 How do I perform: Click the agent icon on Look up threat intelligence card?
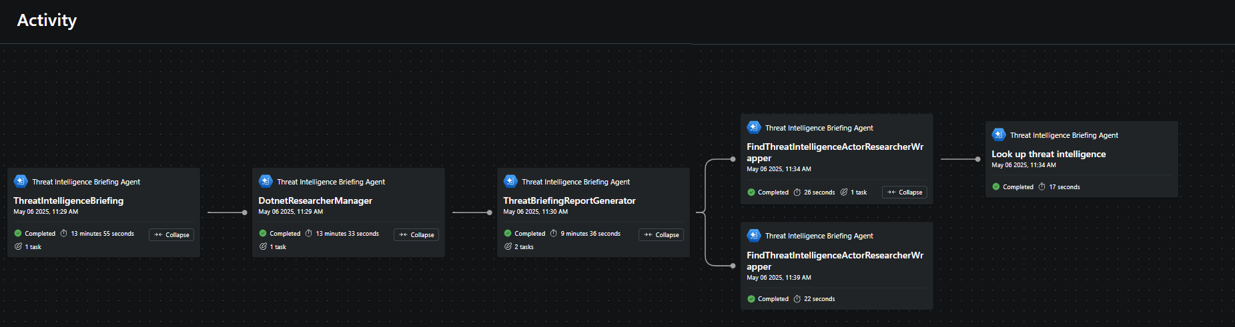coord(999,135)
